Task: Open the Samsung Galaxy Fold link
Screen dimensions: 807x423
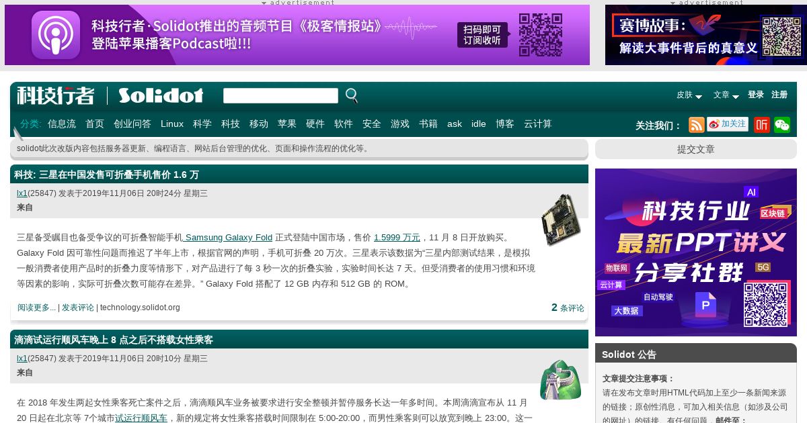Action: click(228, 237)
